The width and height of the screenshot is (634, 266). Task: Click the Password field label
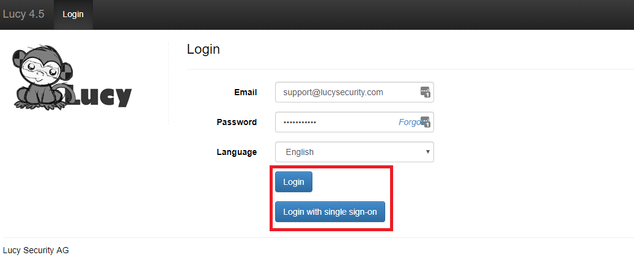coord(237,122)
